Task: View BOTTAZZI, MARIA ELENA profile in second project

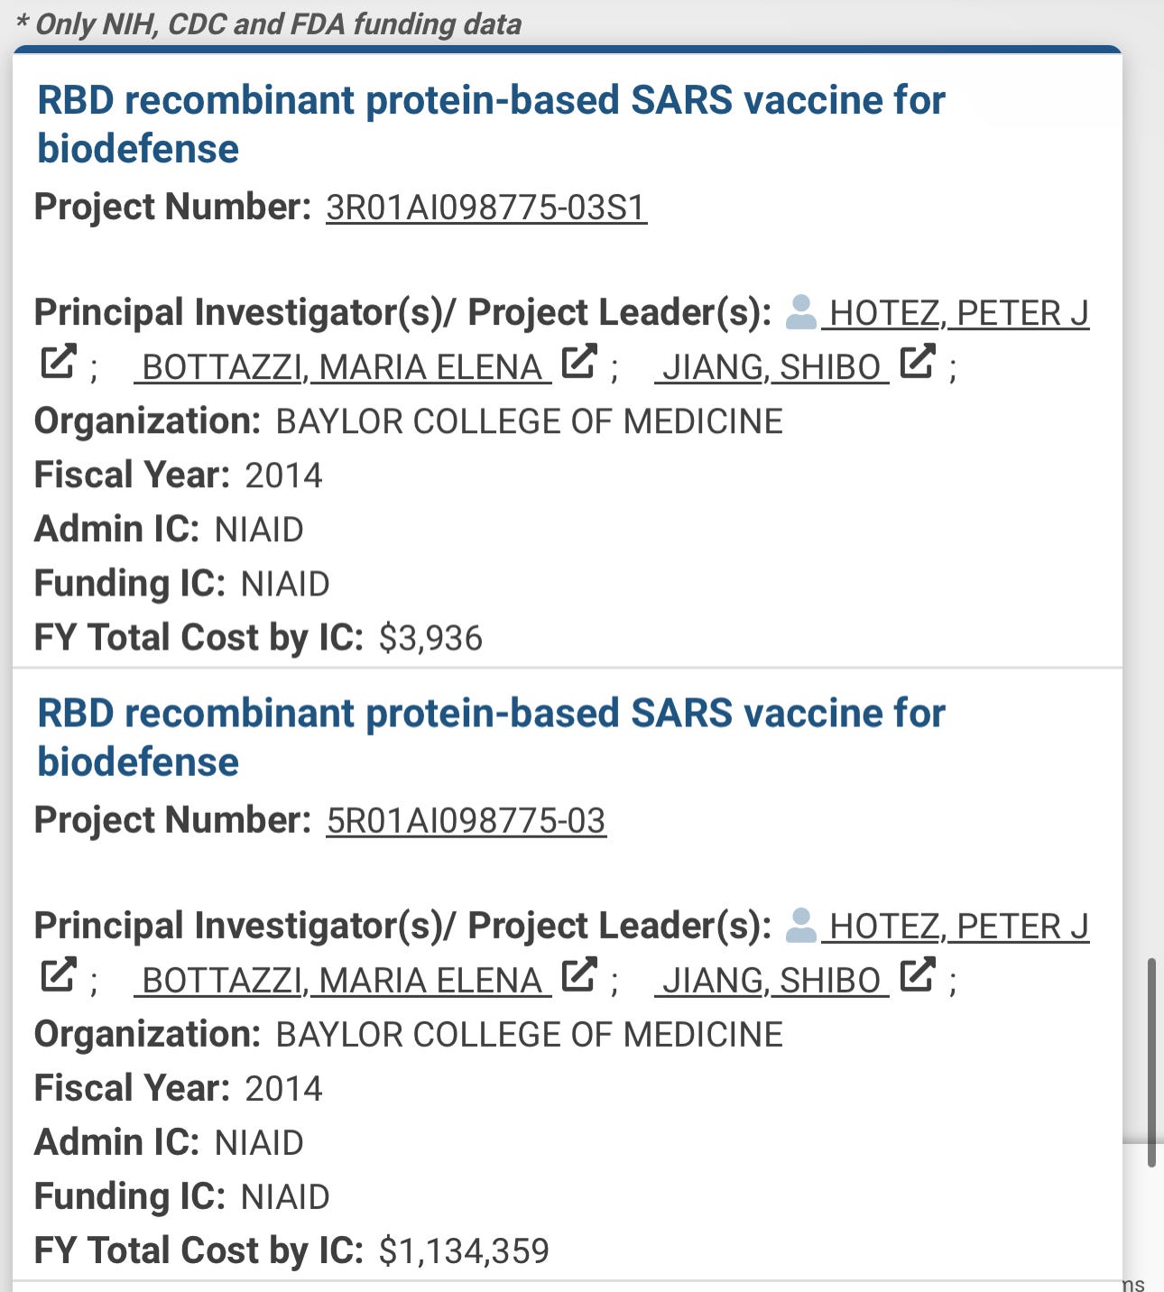Action: pyautogui.click(x=343, y=981)
